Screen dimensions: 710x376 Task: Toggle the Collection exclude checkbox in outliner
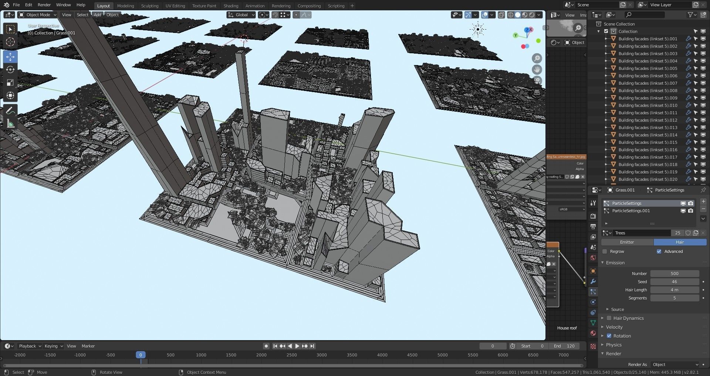pos(606,31)
